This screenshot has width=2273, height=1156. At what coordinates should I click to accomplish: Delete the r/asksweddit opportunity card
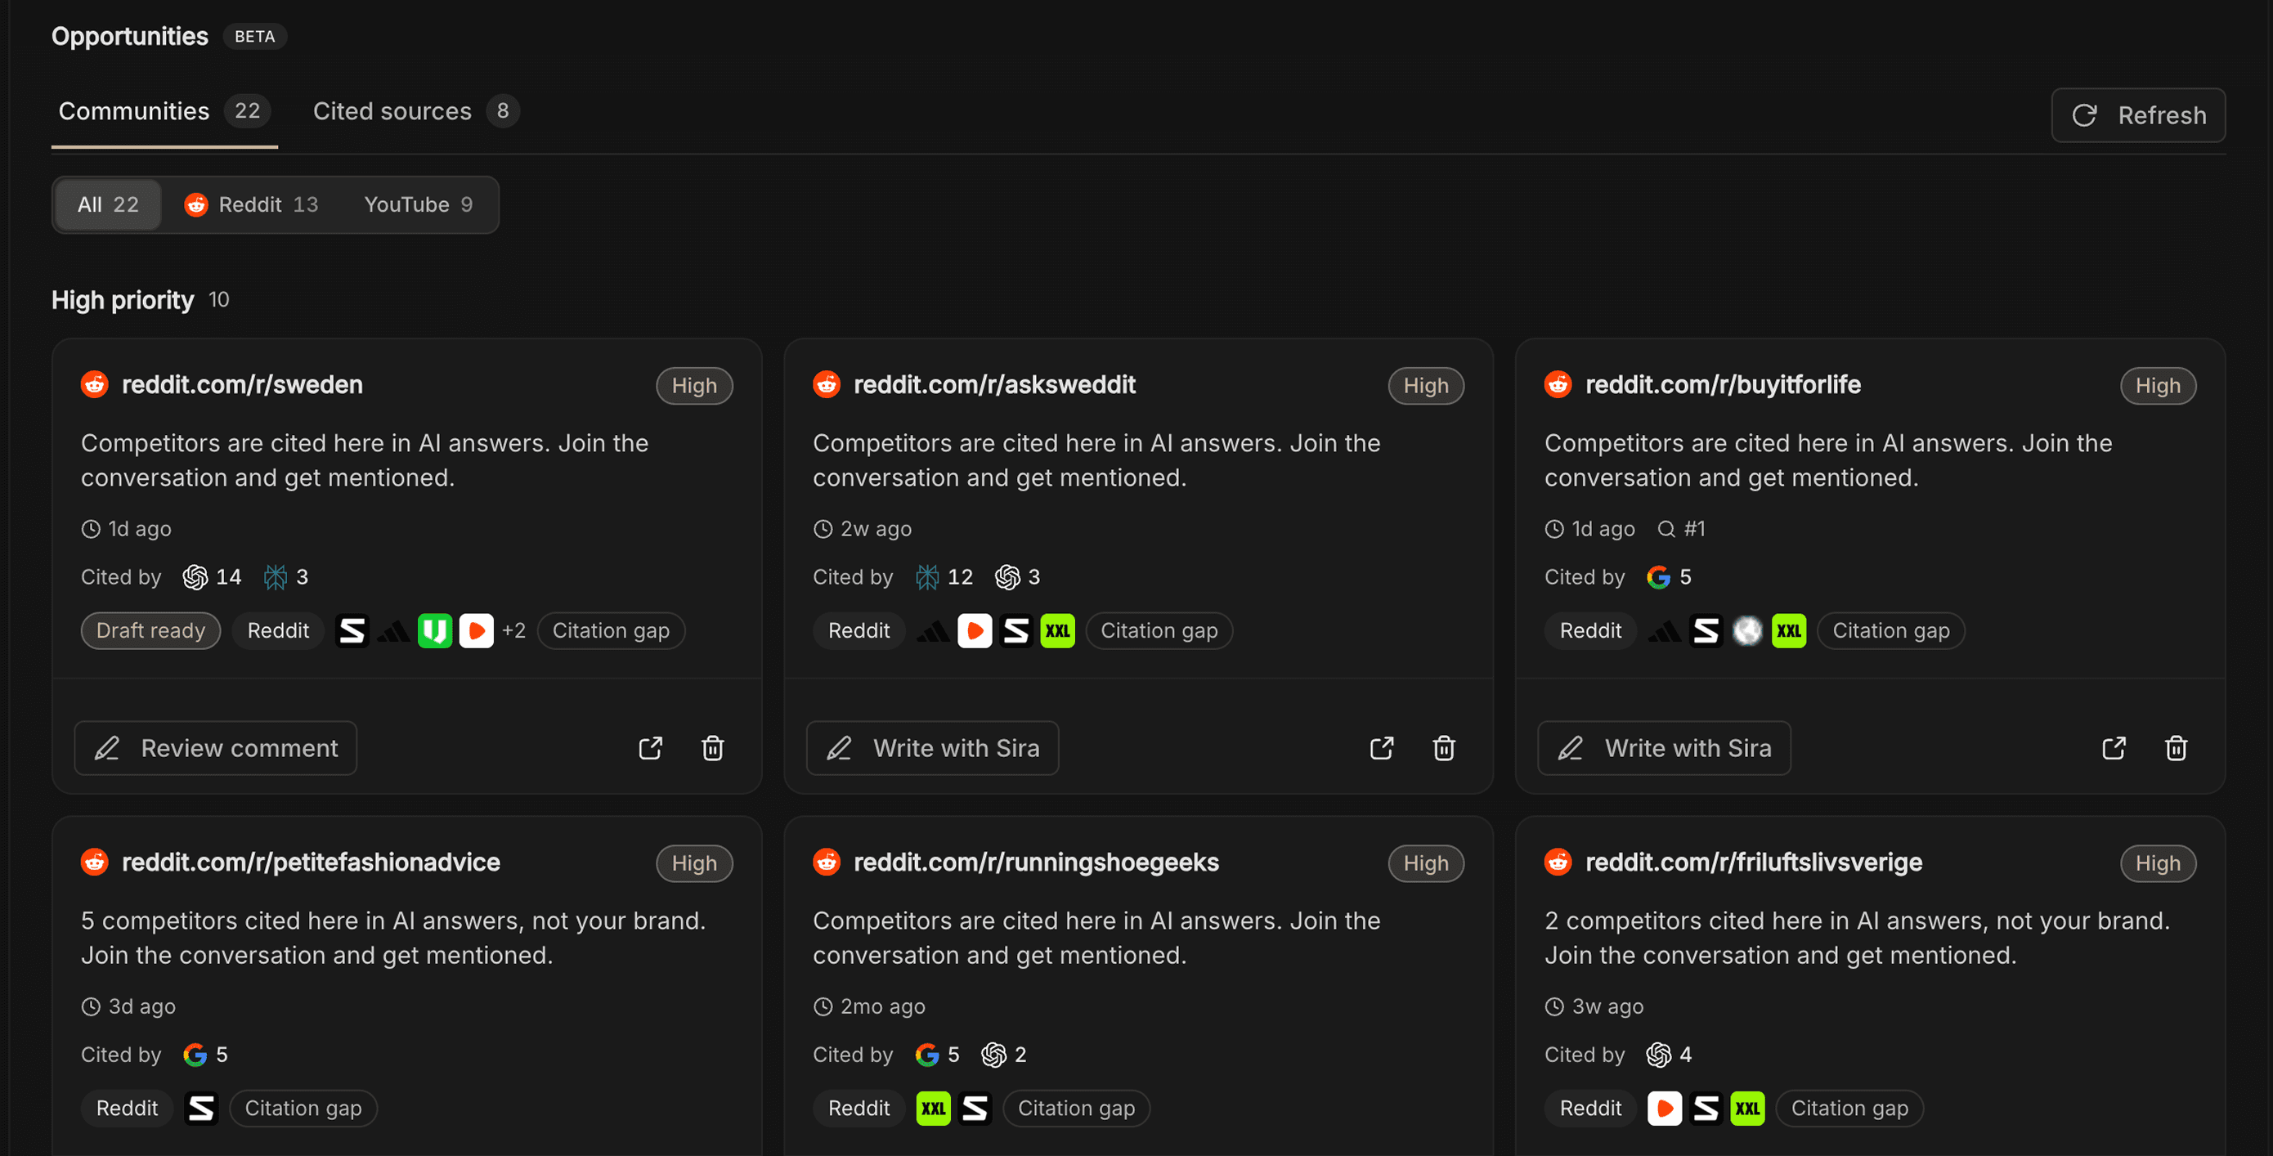coord(1444,748)
